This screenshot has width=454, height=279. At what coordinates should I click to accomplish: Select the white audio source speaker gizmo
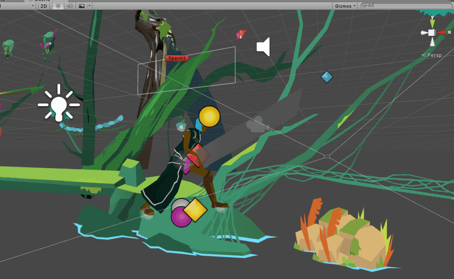pyautogui.click(x=264, y=47)
